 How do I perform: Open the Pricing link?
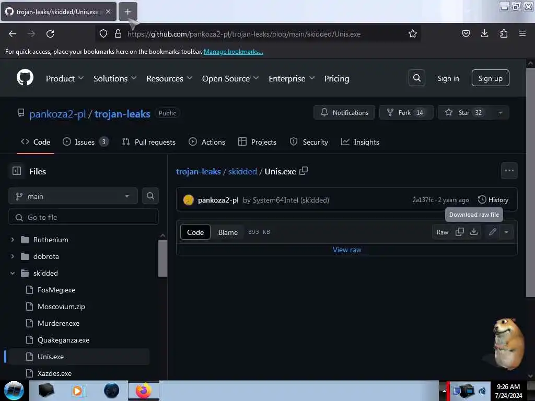tap(336, 78)
